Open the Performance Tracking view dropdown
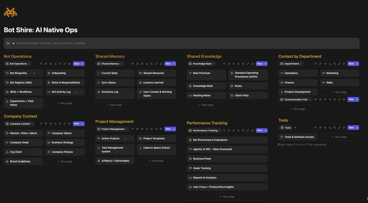Viewport: 368px width, 203px height. click(205, 131)
